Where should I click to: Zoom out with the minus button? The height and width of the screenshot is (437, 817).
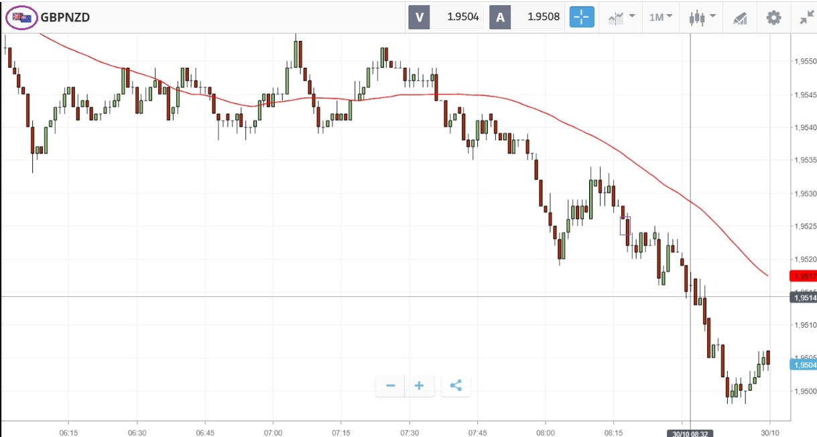(390, 385)
